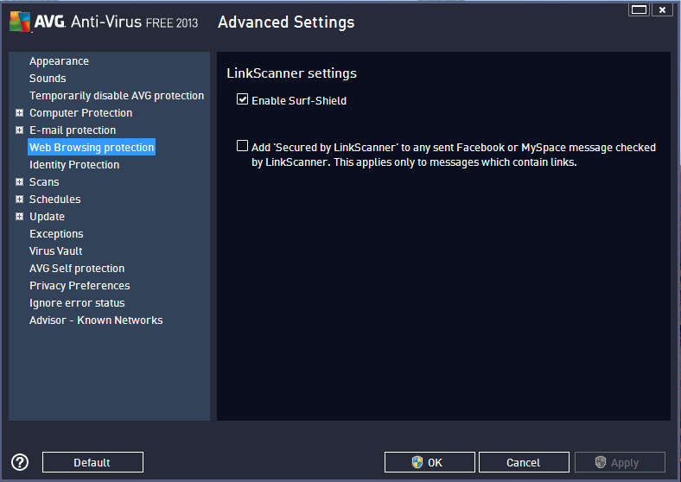
Task: Open the Virus Vault settings
Action: [x=56, y=251]
